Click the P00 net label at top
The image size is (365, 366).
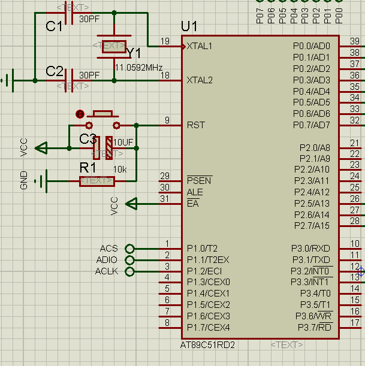pos(339,16)
